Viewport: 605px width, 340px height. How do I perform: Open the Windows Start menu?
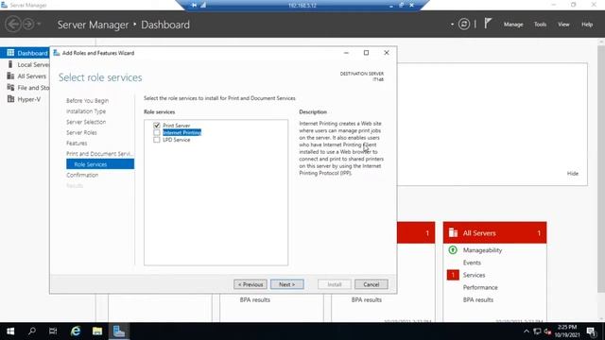[10, 331]
